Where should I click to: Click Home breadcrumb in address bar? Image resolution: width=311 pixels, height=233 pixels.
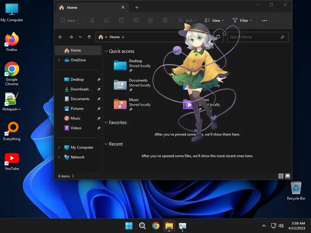pyautogui.click(x=114, y=37)
